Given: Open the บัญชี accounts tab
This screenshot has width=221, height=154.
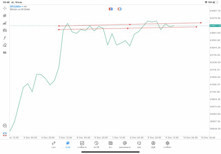Looking at the screenshot, I should 153,144.
